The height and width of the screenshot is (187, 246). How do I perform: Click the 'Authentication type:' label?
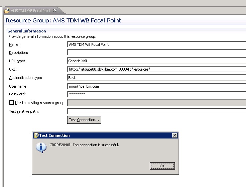(x=26, y=78)
